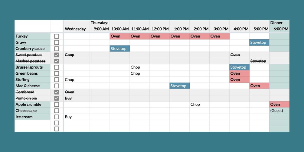Toggle the Cheesecake checkbox
The width and height of the screenshot is (304, 152).
[x=57, y=111]
